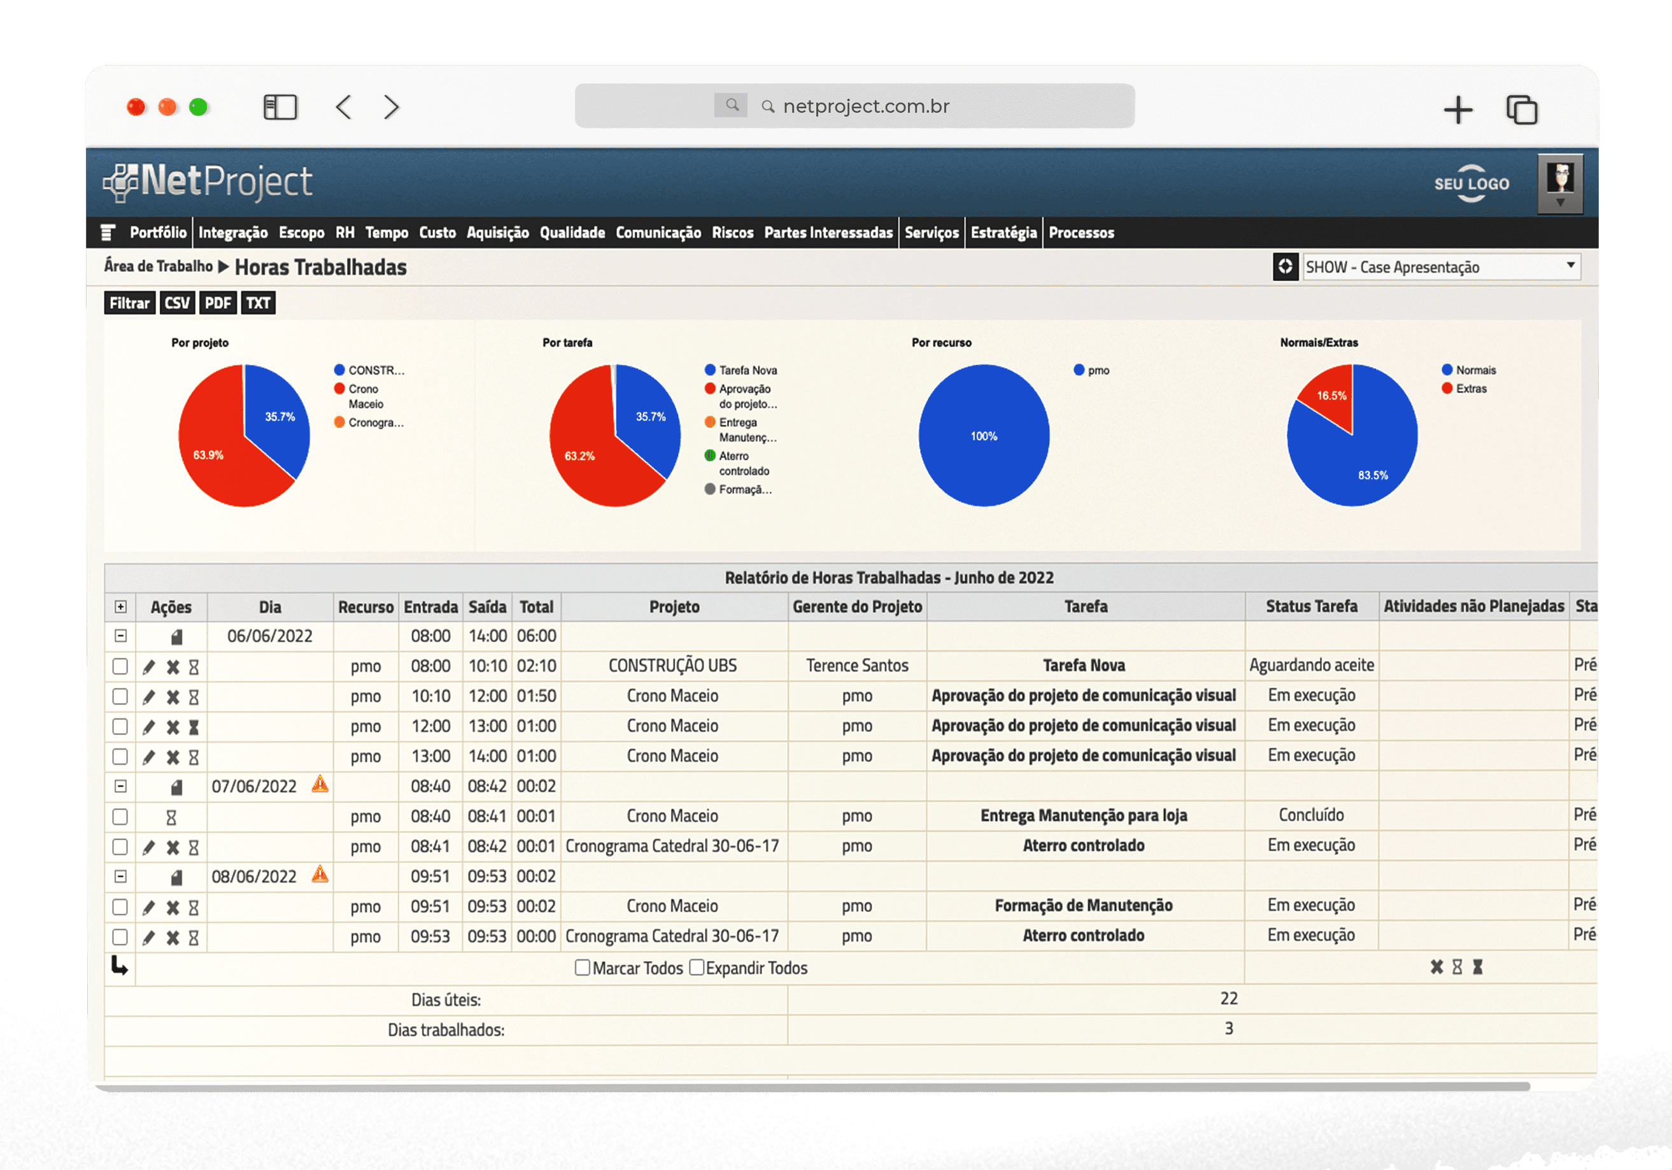This screenshot has width=1672, height=1170.
Task: Export report as TXT
Action: point(258,303)
